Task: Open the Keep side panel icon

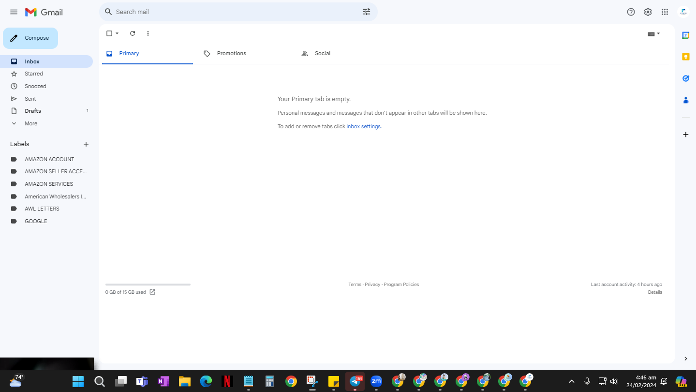Action: coord(685,57)
